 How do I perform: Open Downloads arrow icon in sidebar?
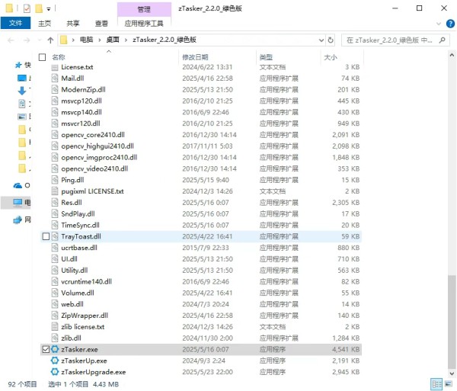tap(22, 91)
